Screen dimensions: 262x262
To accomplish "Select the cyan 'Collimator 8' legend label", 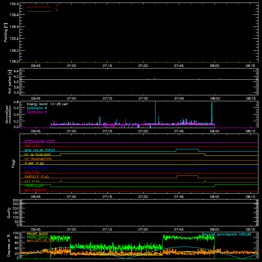I will [x=37, y=108].
